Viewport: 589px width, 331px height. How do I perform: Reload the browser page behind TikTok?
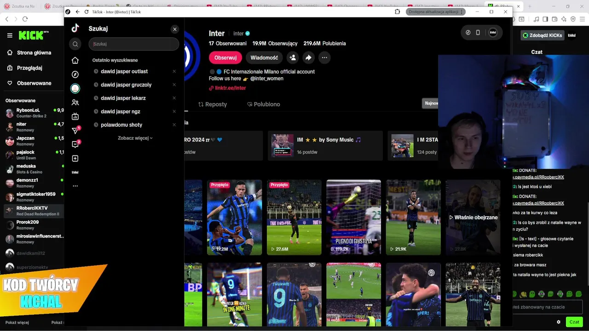(x=25, y=19)
